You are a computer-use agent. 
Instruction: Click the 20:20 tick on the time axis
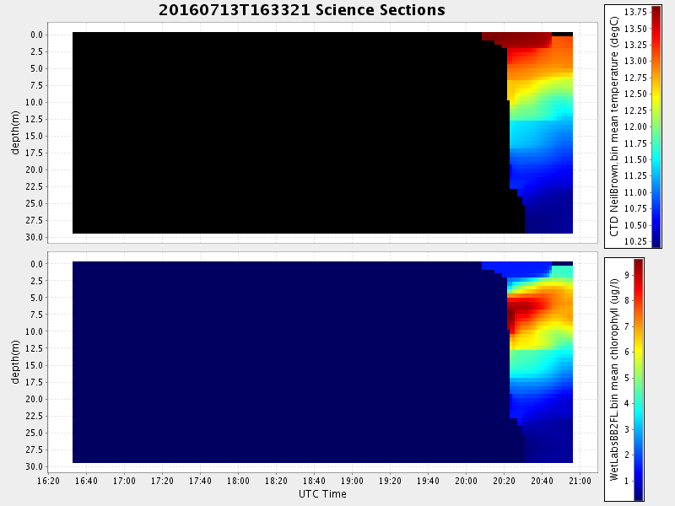(505, 481)
